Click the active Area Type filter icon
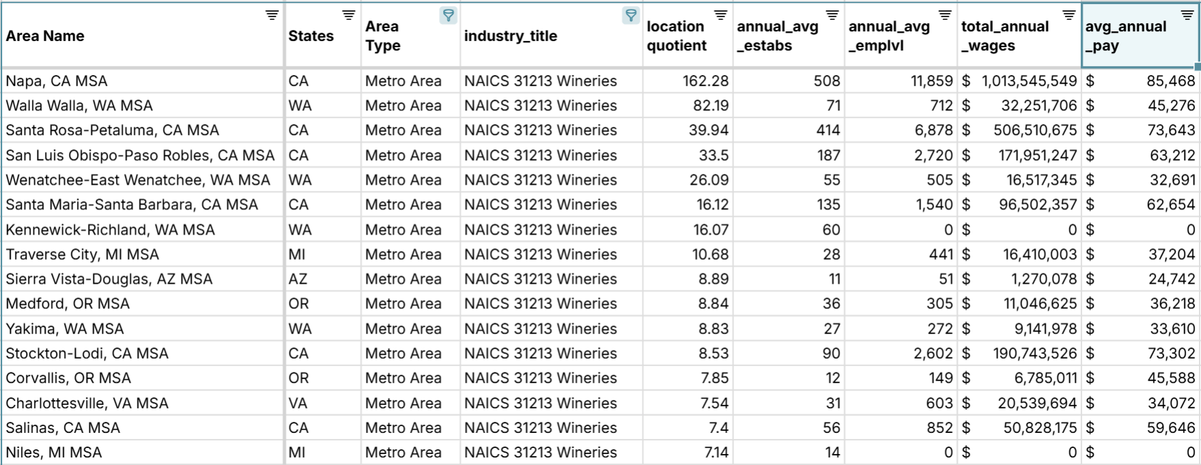 [x=448, y=15]
